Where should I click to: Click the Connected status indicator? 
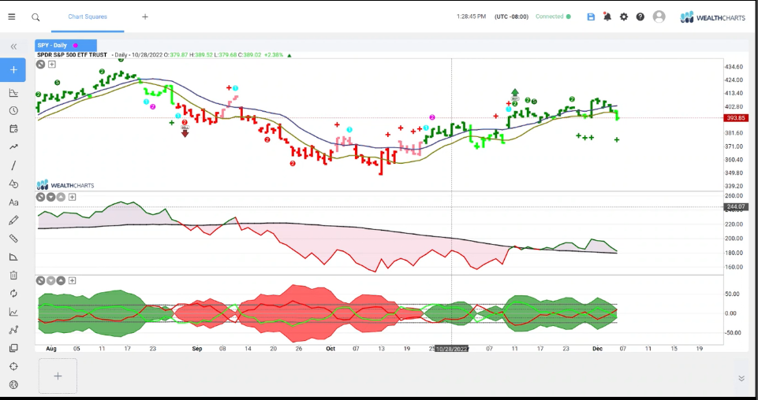tap(553, 17)
